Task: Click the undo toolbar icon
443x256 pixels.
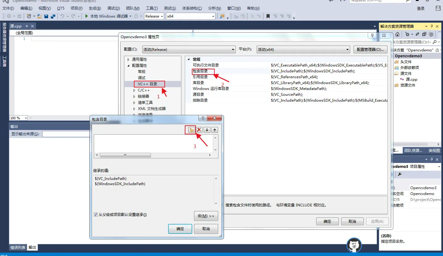Action: 62,16
